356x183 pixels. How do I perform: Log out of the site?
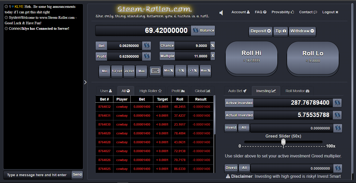[x=330, y=12]
